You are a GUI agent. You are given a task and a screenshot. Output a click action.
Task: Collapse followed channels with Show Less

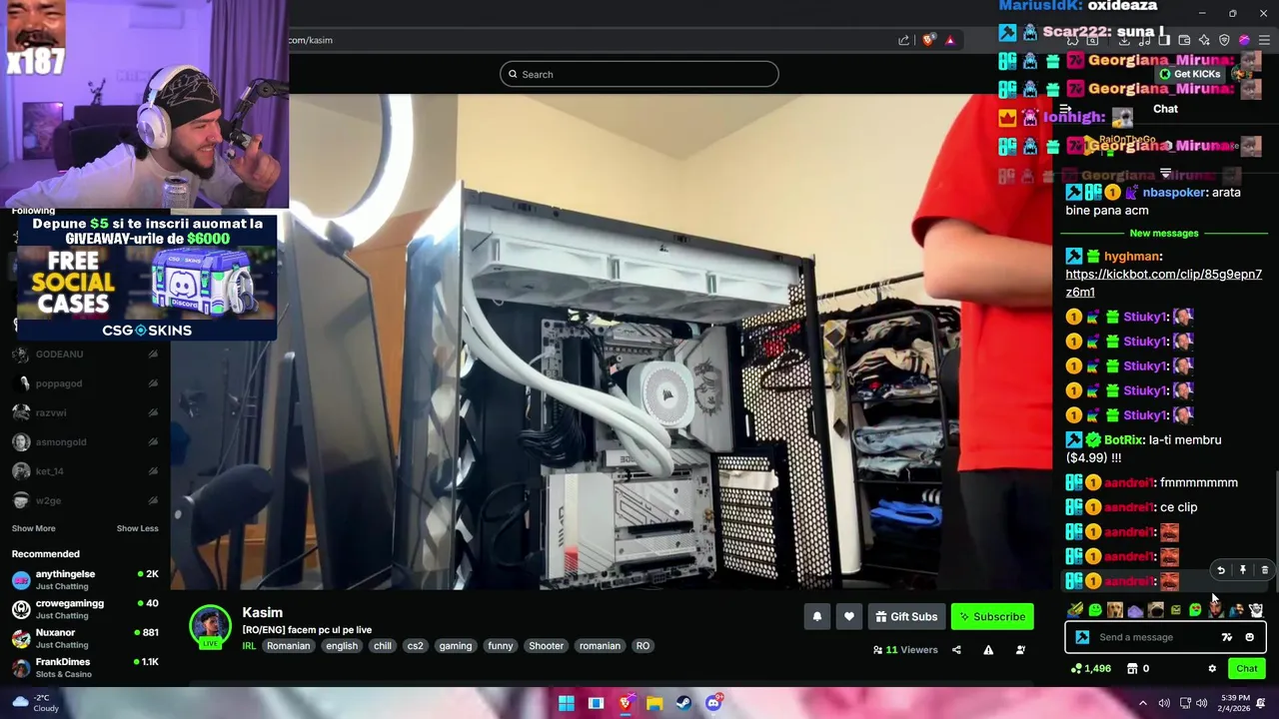(137, 528)
